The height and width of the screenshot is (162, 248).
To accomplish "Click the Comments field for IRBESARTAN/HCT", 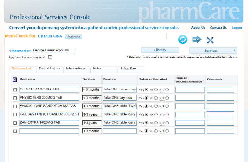I will tap(221, 114).
